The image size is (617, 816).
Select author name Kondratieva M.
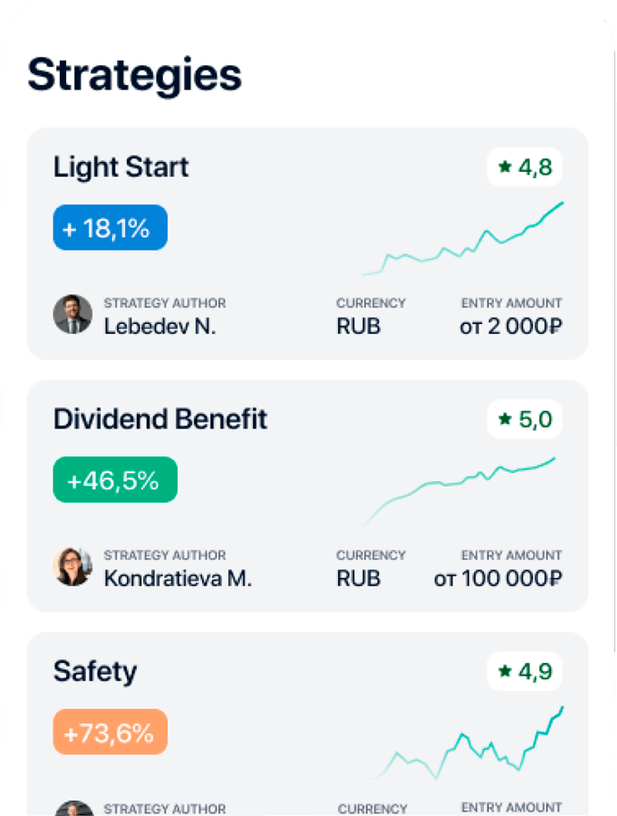tap(178, 578)
